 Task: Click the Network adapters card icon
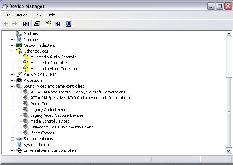point(19,45)
